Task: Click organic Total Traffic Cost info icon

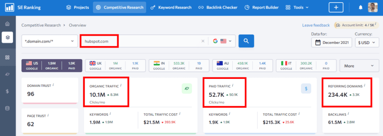Action: click(x=180, y=114)
